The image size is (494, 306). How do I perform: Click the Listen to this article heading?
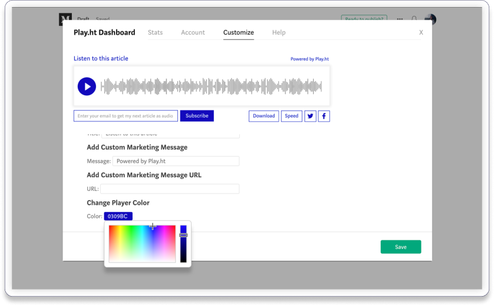(x=101, y=58)
